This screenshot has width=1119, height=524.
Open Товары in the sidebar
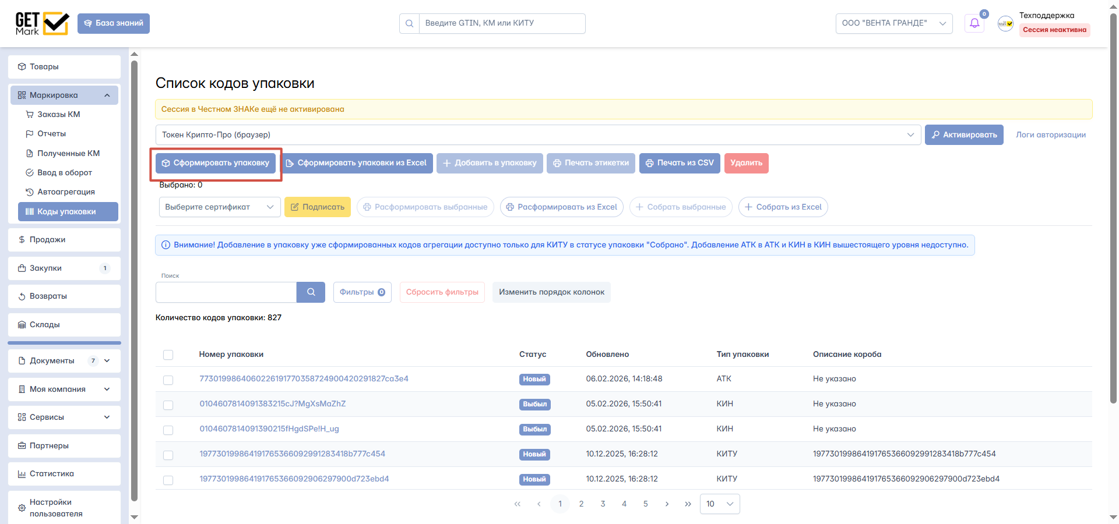click(64, 67)
